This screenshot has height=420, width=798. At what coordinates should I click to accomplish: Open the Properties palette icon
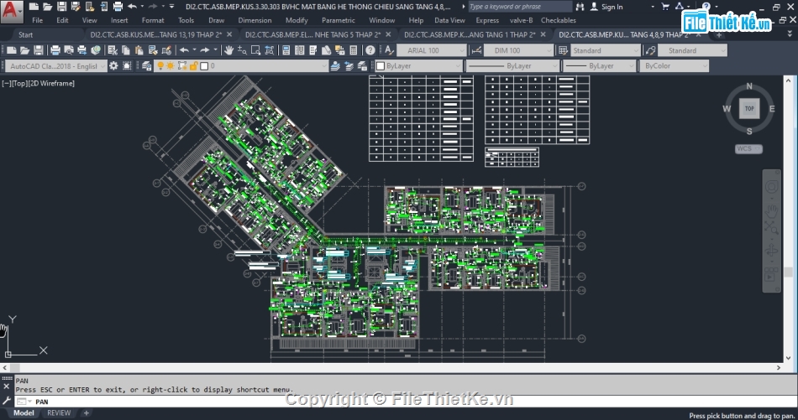[x=286, y=50]
